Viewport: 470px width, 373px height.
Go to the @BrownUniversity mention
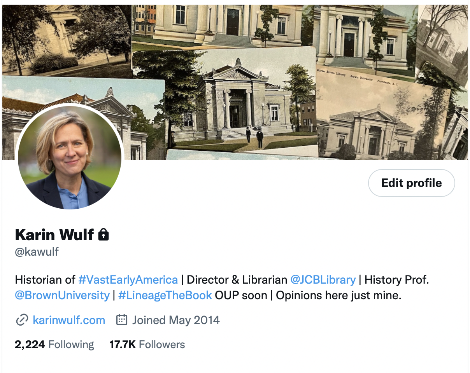coord(62,295)
